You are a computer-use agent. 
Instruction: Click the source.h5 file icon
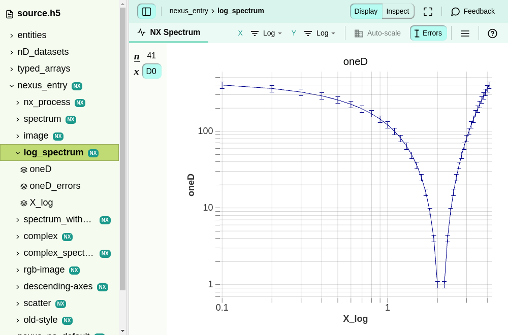[10, 14]
